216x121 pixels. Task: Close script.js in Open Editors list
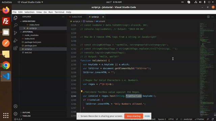[x=24, y=28]
